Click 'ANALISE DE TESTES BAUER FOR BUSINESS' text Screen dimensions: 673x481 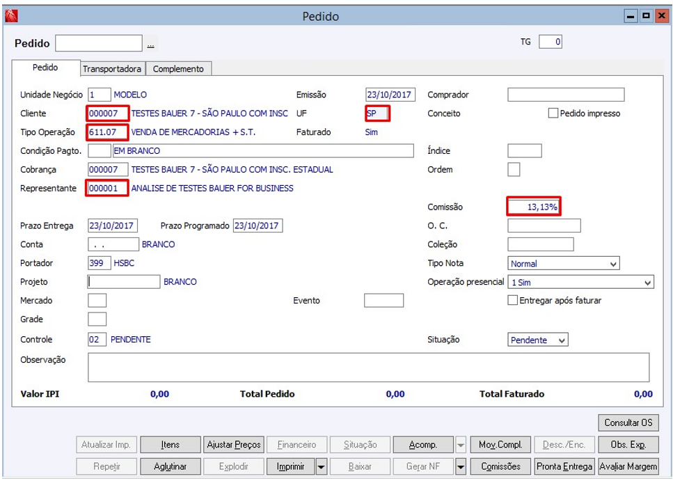pyautogui.click(x=212, y=188)
